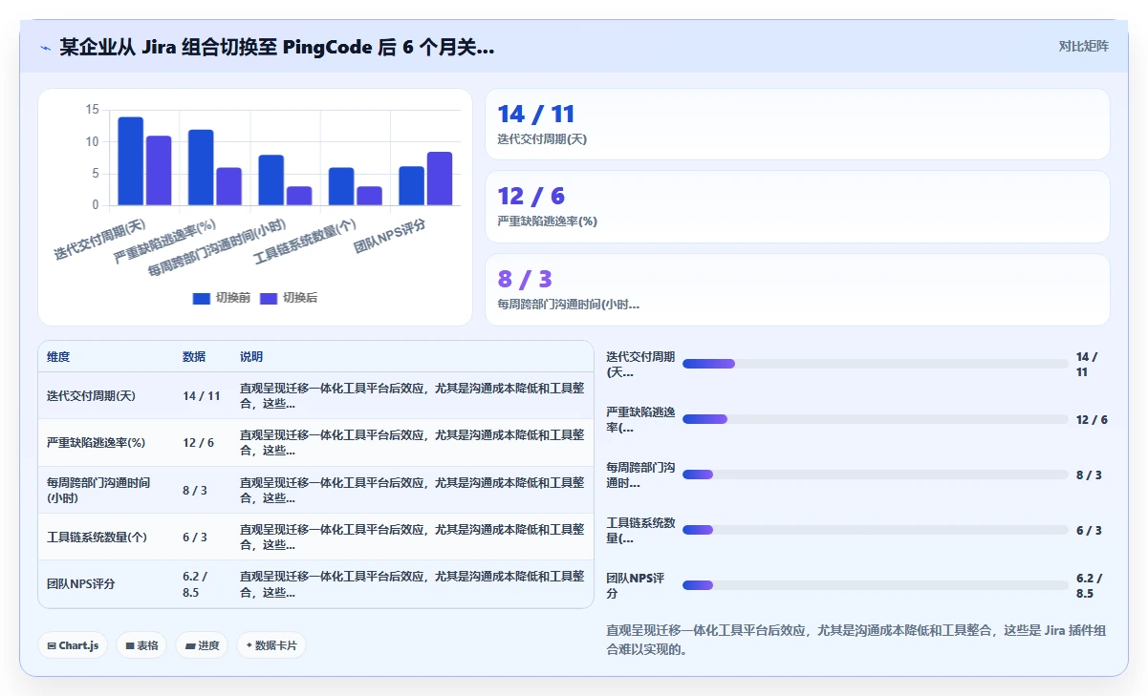This screenshot has height=696, width=1148.
Task: Click progress bar for 团队NPS评分
Action: [x=876, y=585]
